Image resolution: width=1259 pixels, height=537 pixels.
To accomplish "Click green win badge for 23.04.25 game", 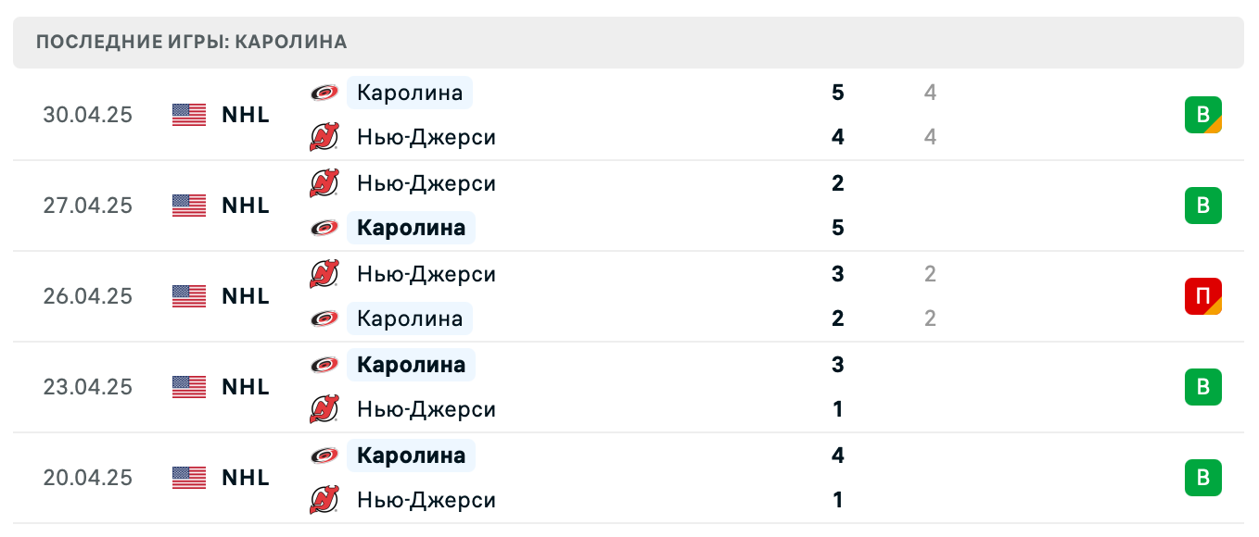I will click(x=1202, y=387).
